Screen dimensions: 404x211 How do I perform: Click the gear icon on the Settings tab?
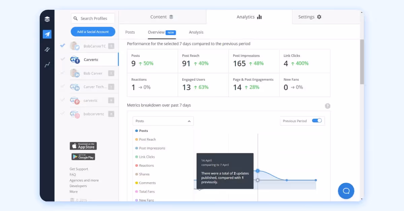318,16
